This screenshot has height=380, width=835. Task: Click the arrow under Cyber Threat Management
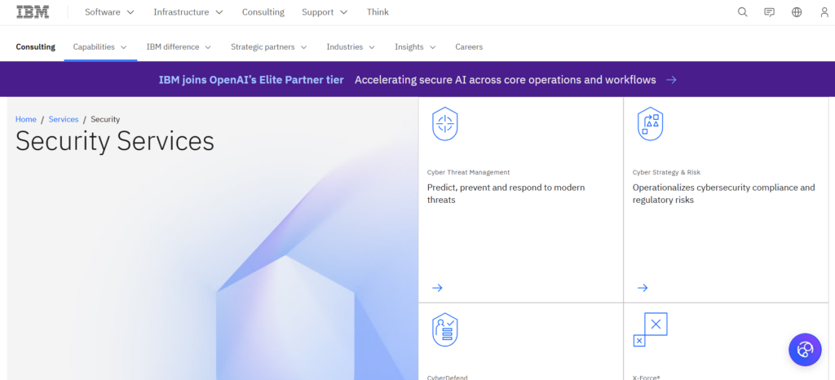437,288
